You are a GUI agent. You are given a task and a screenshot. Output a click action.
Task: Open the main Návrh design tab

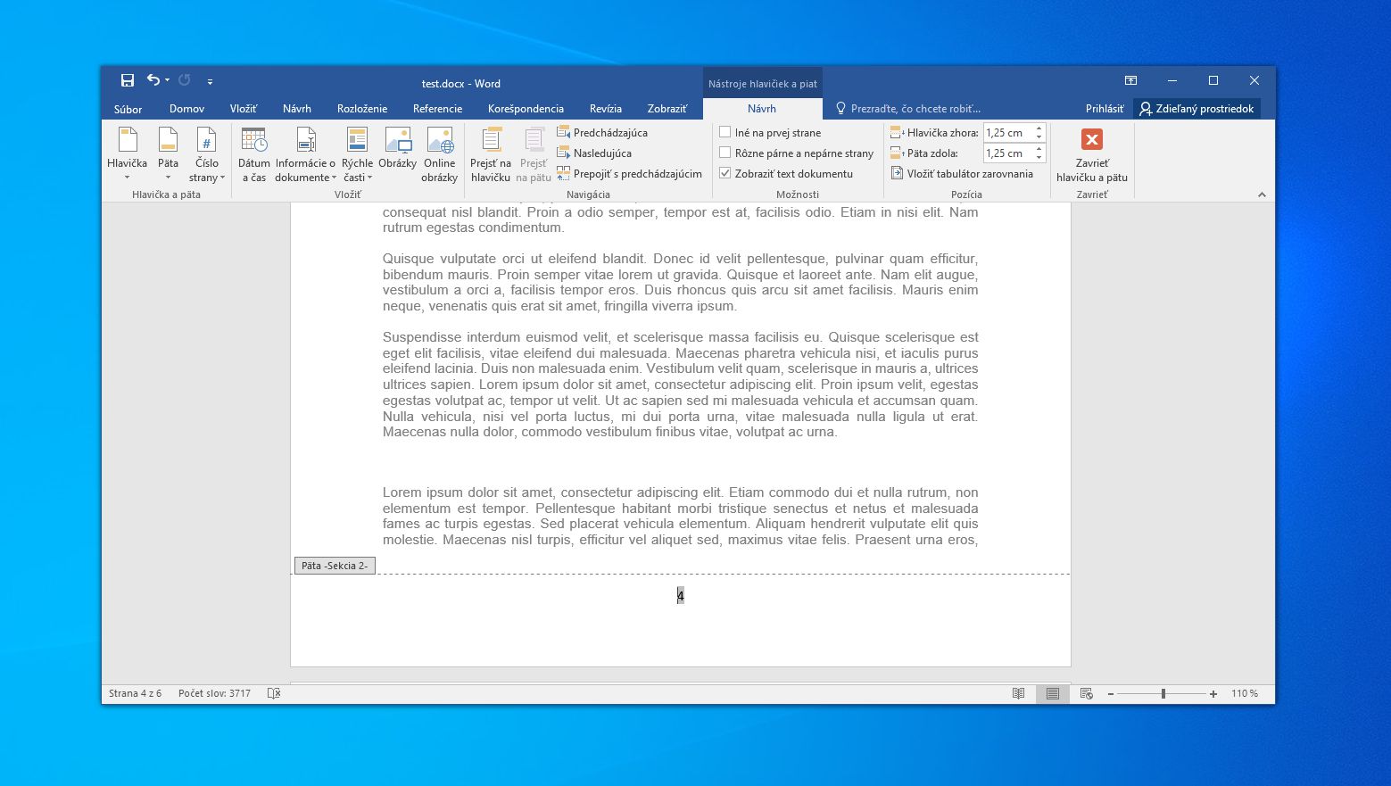tap(297, 109)
